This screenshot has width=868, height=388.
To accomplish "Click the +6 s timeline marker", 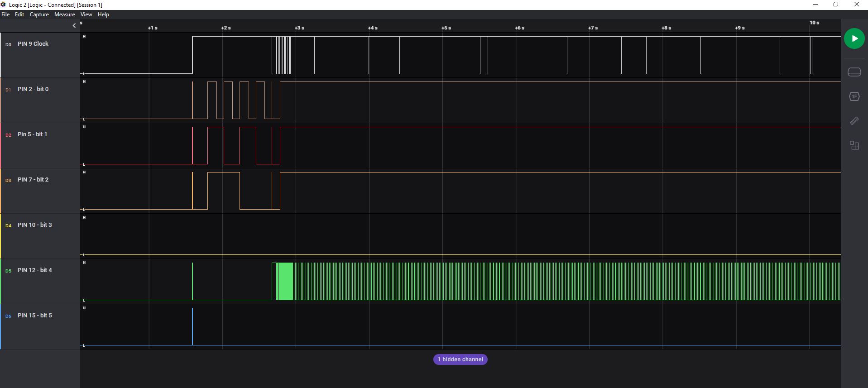I will click(x=519, y=28).
